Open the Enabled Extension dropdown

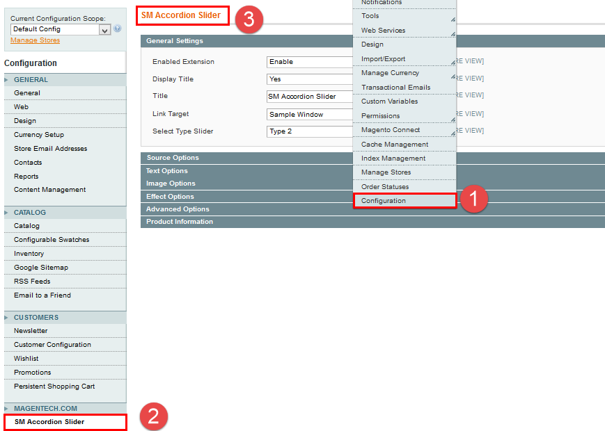point(309,62)
